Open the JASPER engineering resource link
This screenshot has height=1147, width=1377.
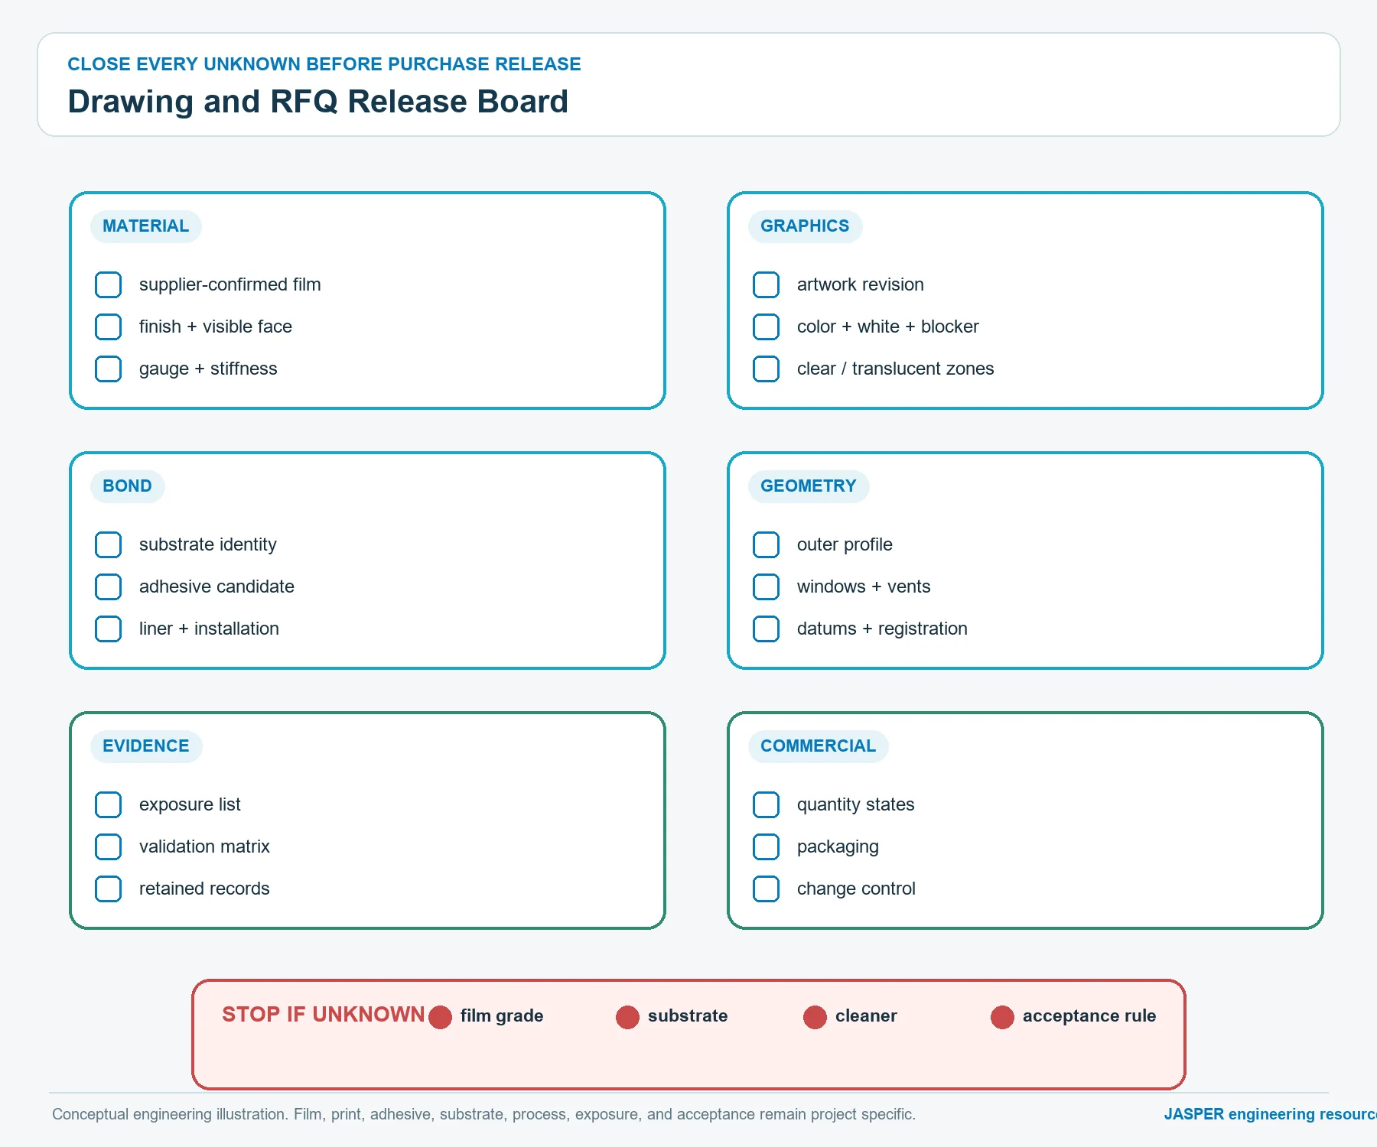1270,1114
